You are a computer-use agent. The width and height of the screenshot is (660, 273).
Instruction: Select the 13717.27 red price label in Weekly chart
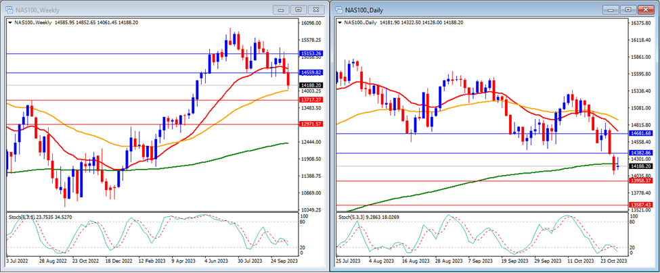coord(310,100)
